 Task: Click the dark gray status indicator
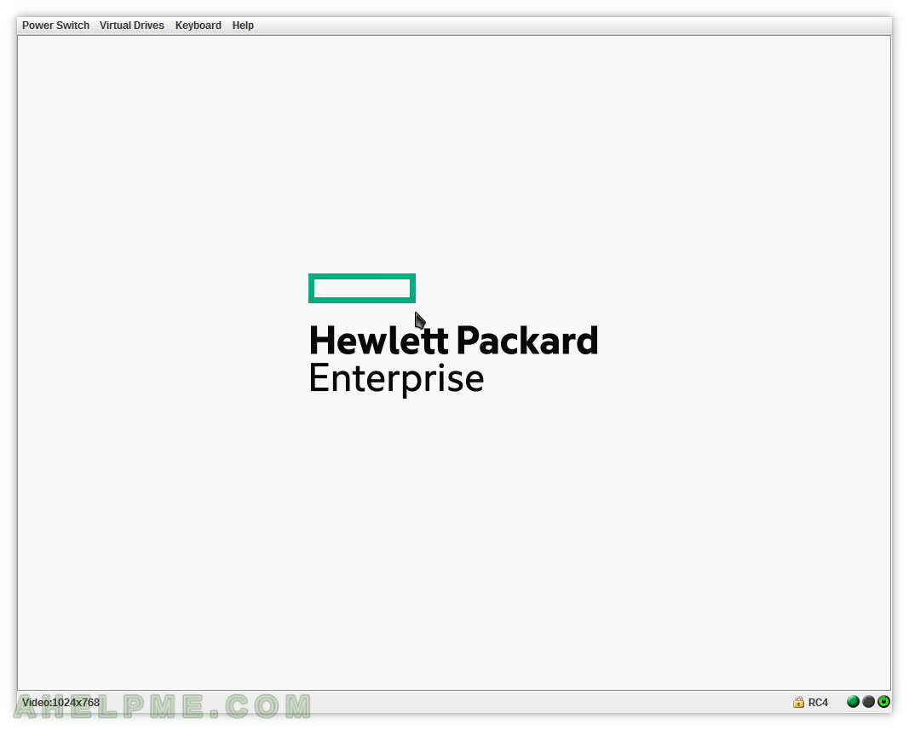[868, 702]
